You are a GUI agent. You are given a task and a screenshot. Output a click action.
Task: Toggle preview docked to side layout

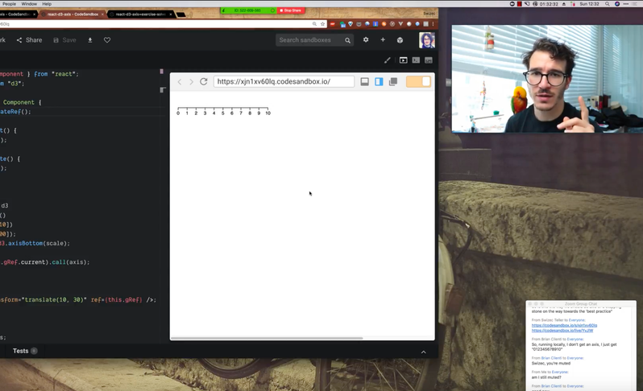tap(379, 81)
